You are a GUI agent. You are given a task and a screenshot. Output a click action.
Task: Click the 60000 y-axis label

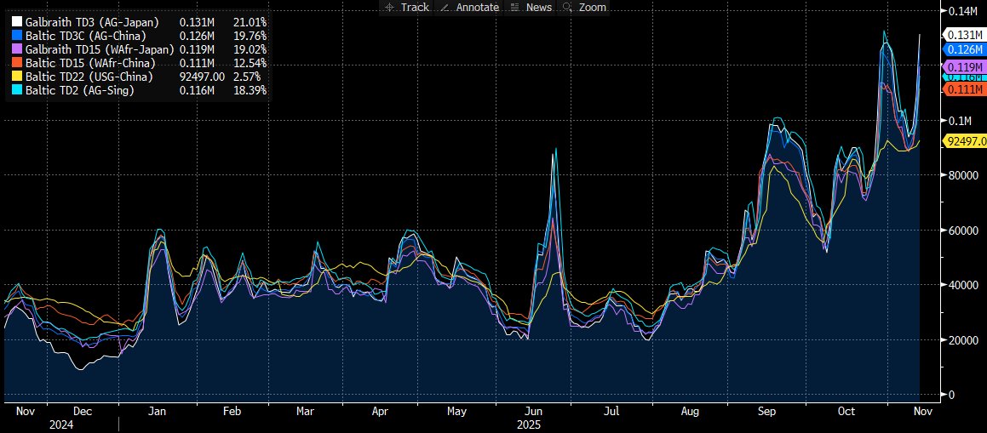point(964,230)
